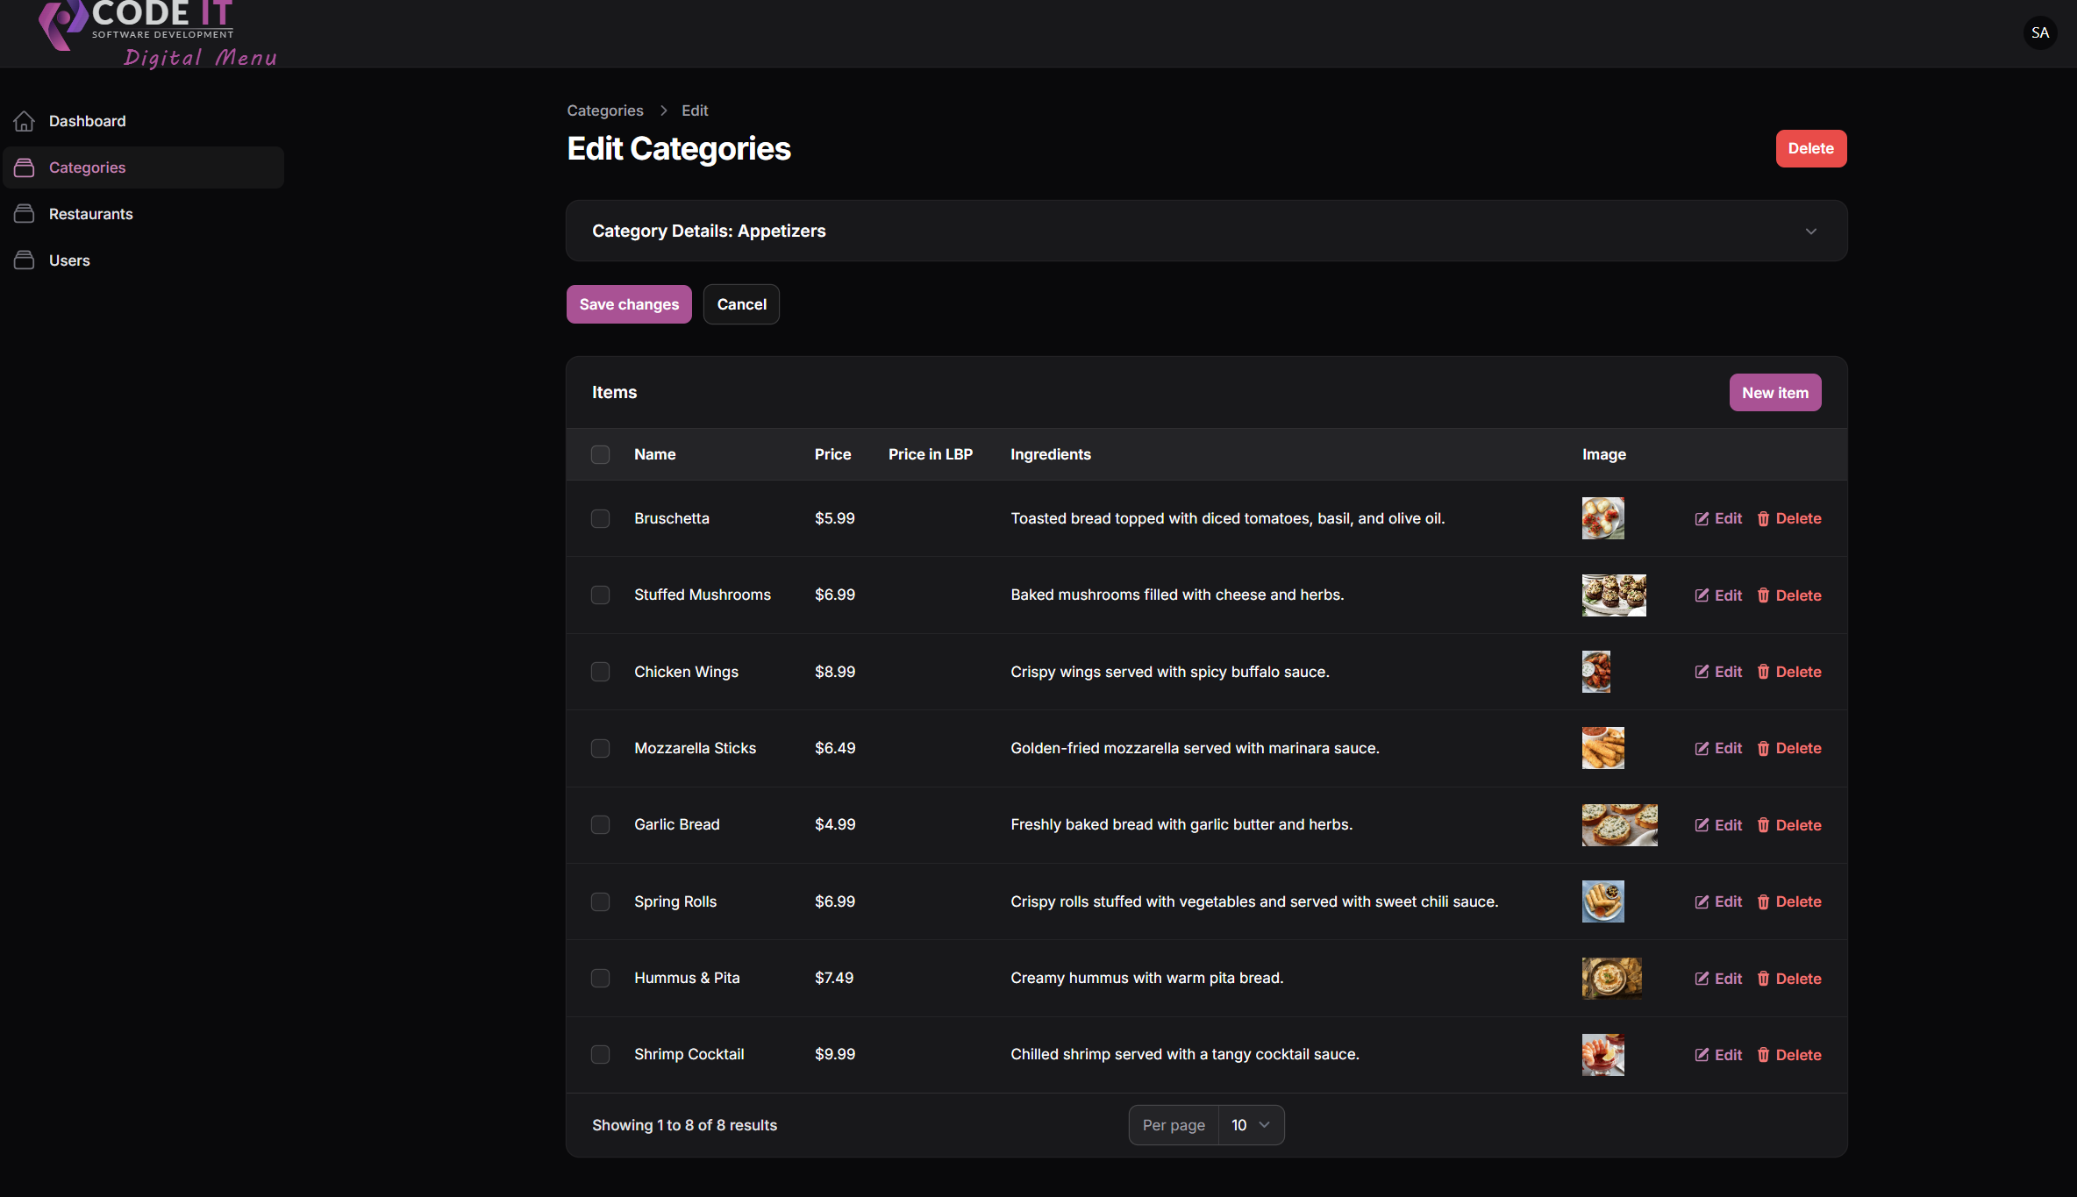Click the trash icon for Mozzarella Sticks
Screen dimensions: 2077x1197
[x=1763, y=748]
